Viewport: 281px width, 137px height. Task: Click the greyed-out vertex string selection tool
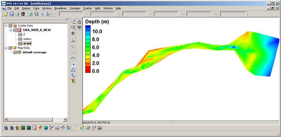coord(73,52)
